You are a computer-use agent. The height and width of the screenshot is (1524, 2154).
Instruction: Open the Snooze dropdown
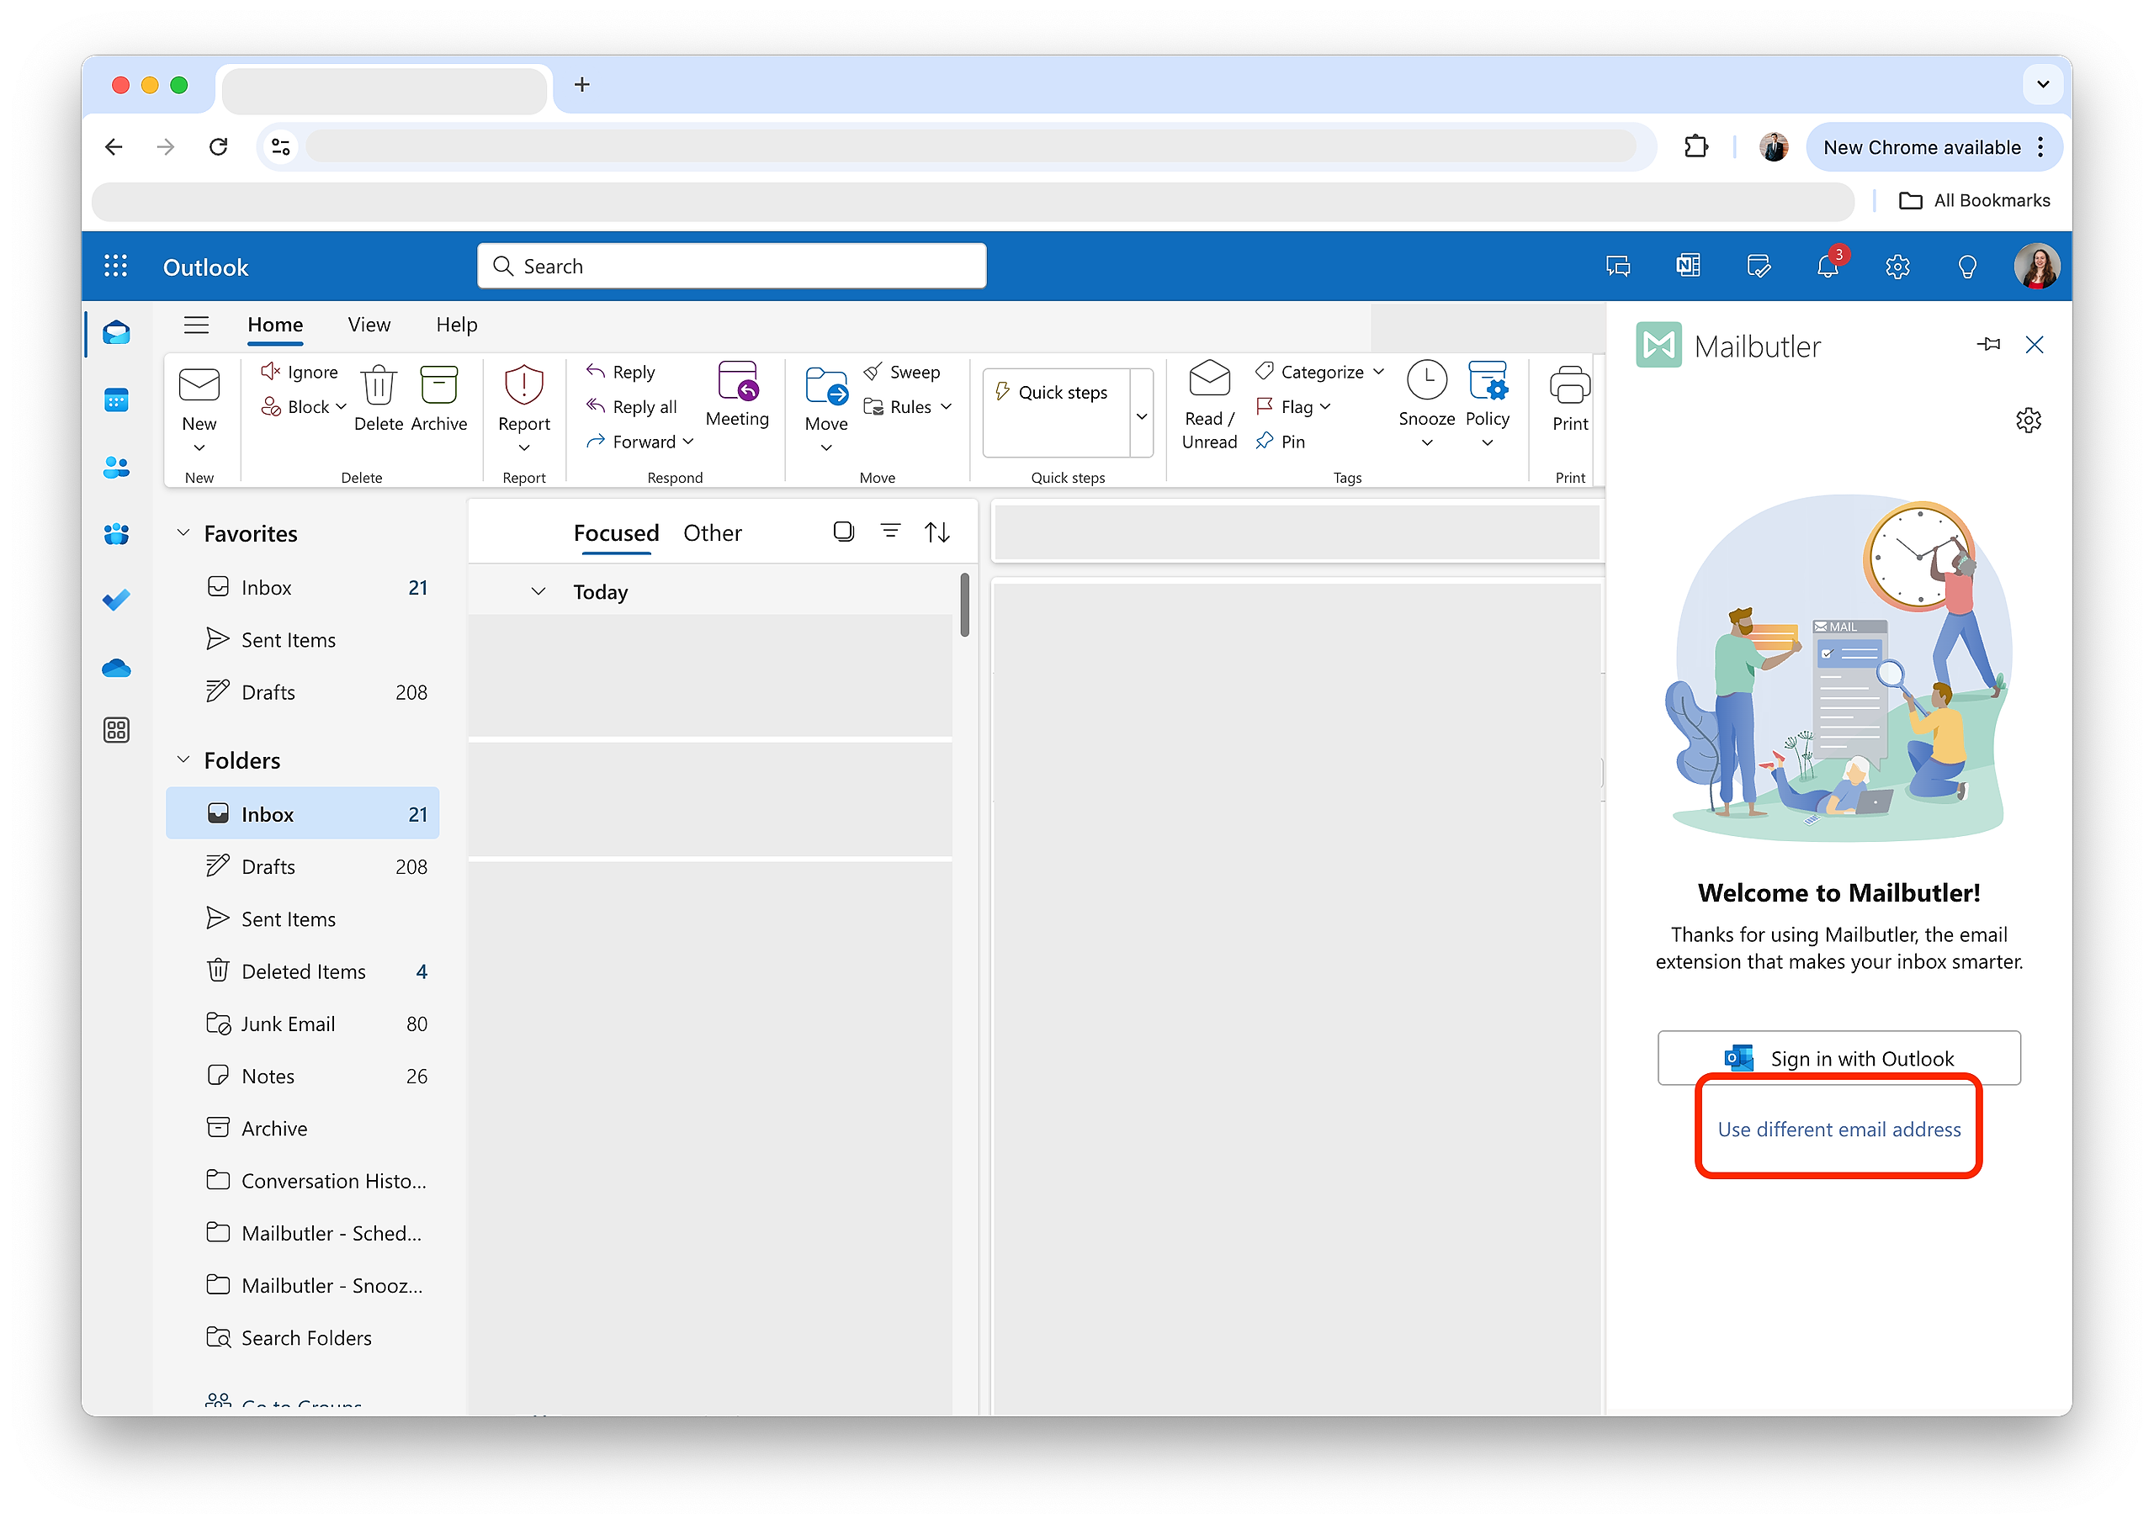coord(1427,443)
